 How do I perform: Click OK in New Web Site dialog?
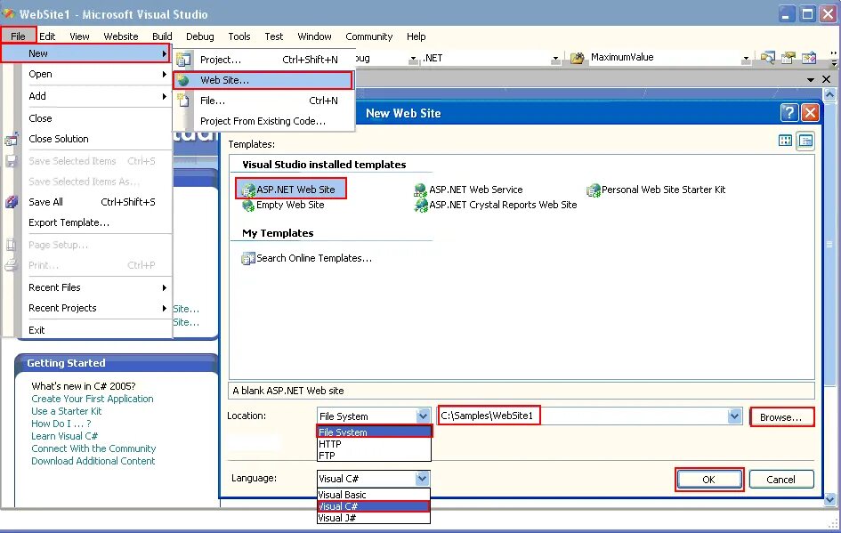click(x=709, y=480)
